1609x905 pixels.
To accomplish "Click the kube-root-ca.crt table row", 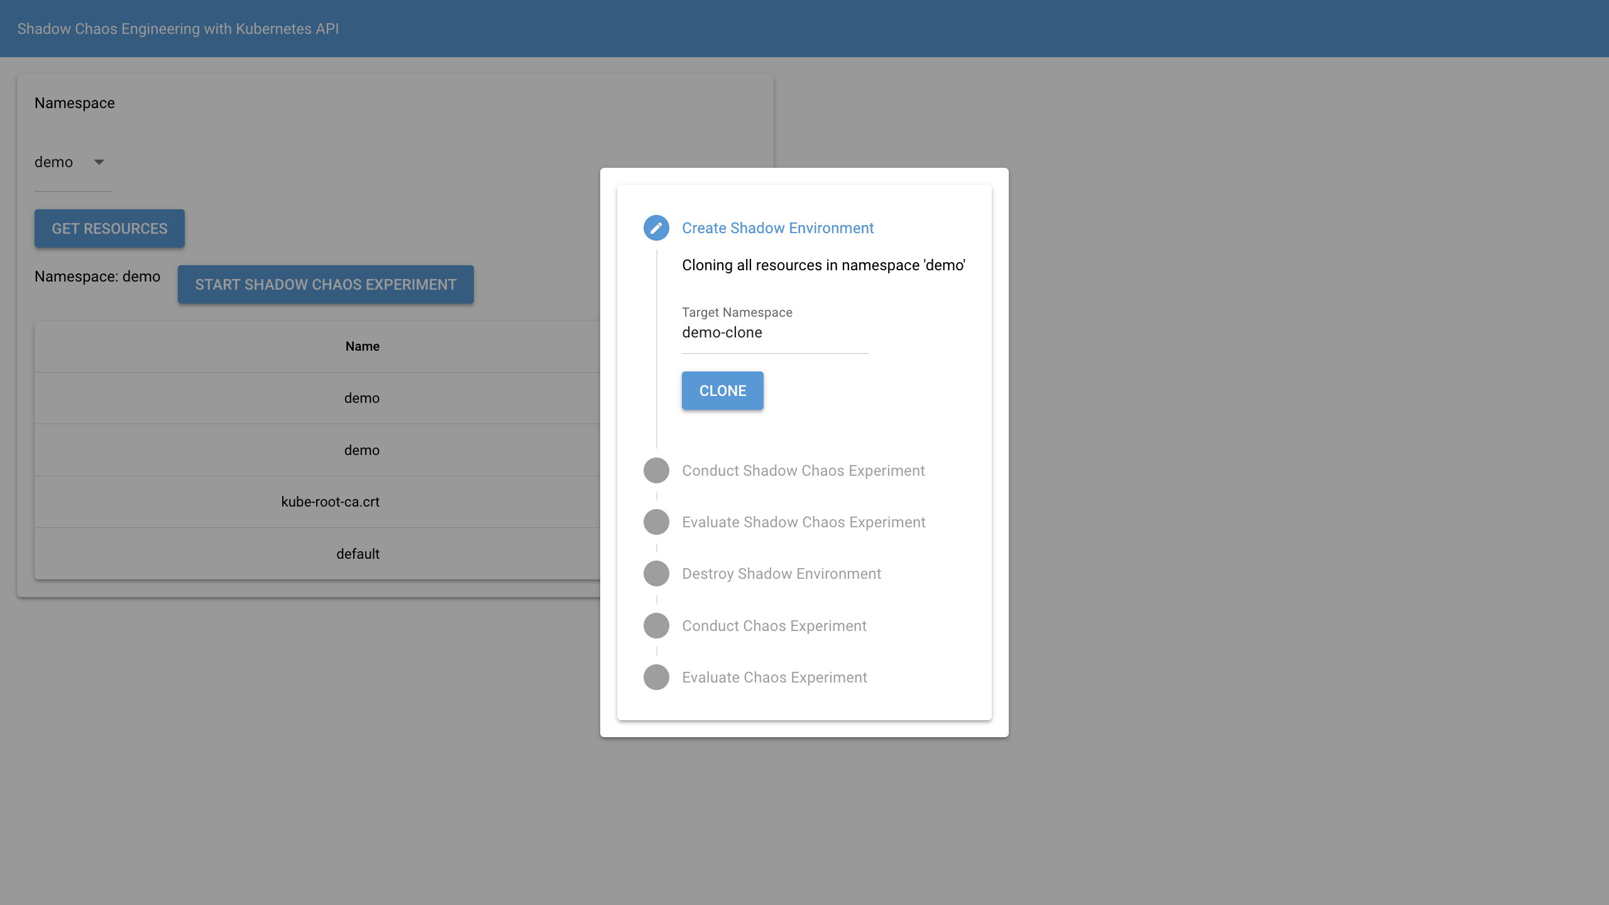I will (x=331, y=502).
